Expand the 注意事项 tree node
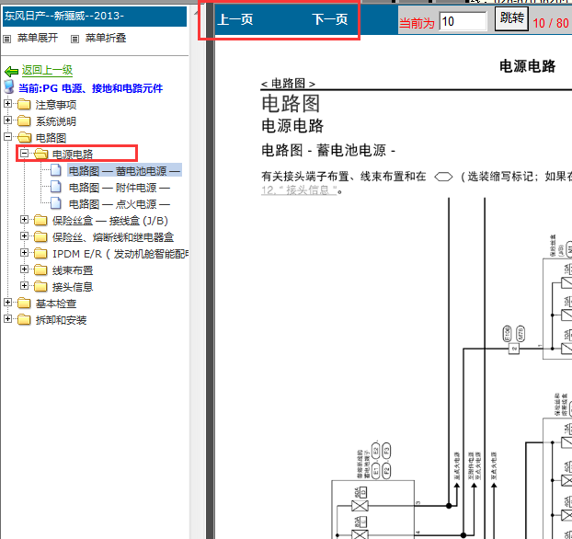Screen dimensions: 572x539 7,104
